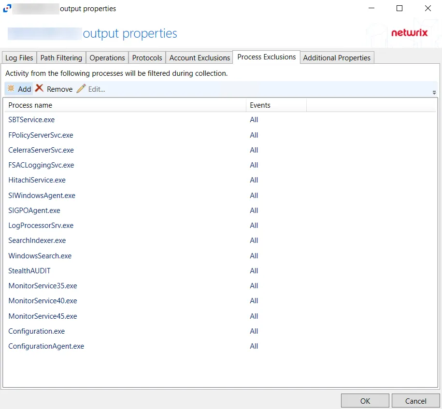Select the LogProcessorSrv.exe process
This screenshot has height=409, width=442.
coord(220,225)
